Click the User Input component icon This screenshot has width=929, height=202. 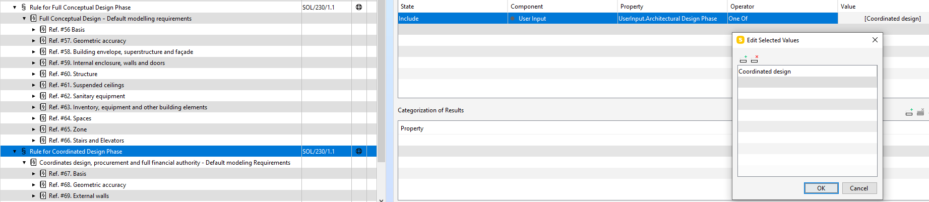pos(513,19)
